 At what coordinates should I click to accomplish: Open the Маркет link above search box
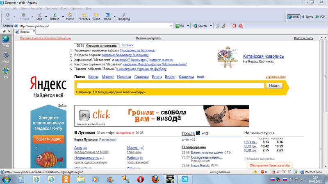(x=108, y=77)
